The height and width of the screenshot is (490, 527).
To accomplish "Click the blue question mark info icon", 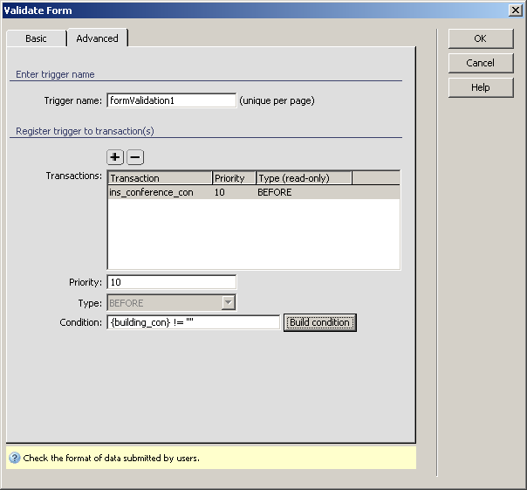I will click(x=14, y=458).
